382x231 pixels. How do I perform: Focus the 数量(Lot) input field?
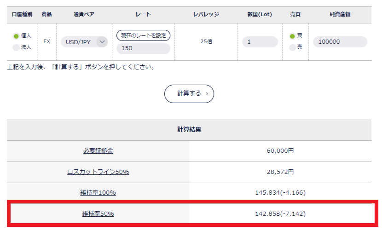tap(260, 42)
